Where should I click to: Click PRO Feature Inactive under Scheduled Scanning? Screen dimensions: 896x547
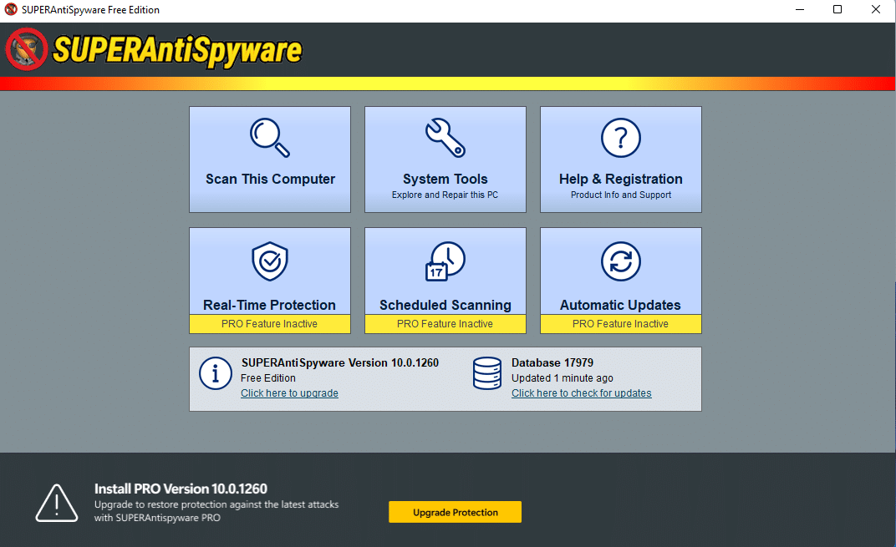(445, 324)
